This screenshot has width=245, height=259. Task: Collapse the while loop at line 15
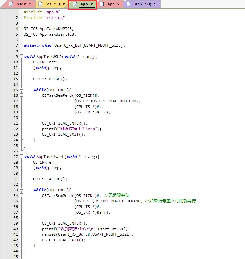click(22, 90)
